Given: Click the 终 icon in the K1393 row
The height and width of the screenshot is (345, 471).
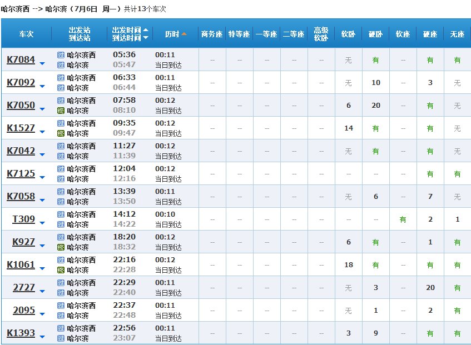Looking at the screenshot, I should coord(60,337).
